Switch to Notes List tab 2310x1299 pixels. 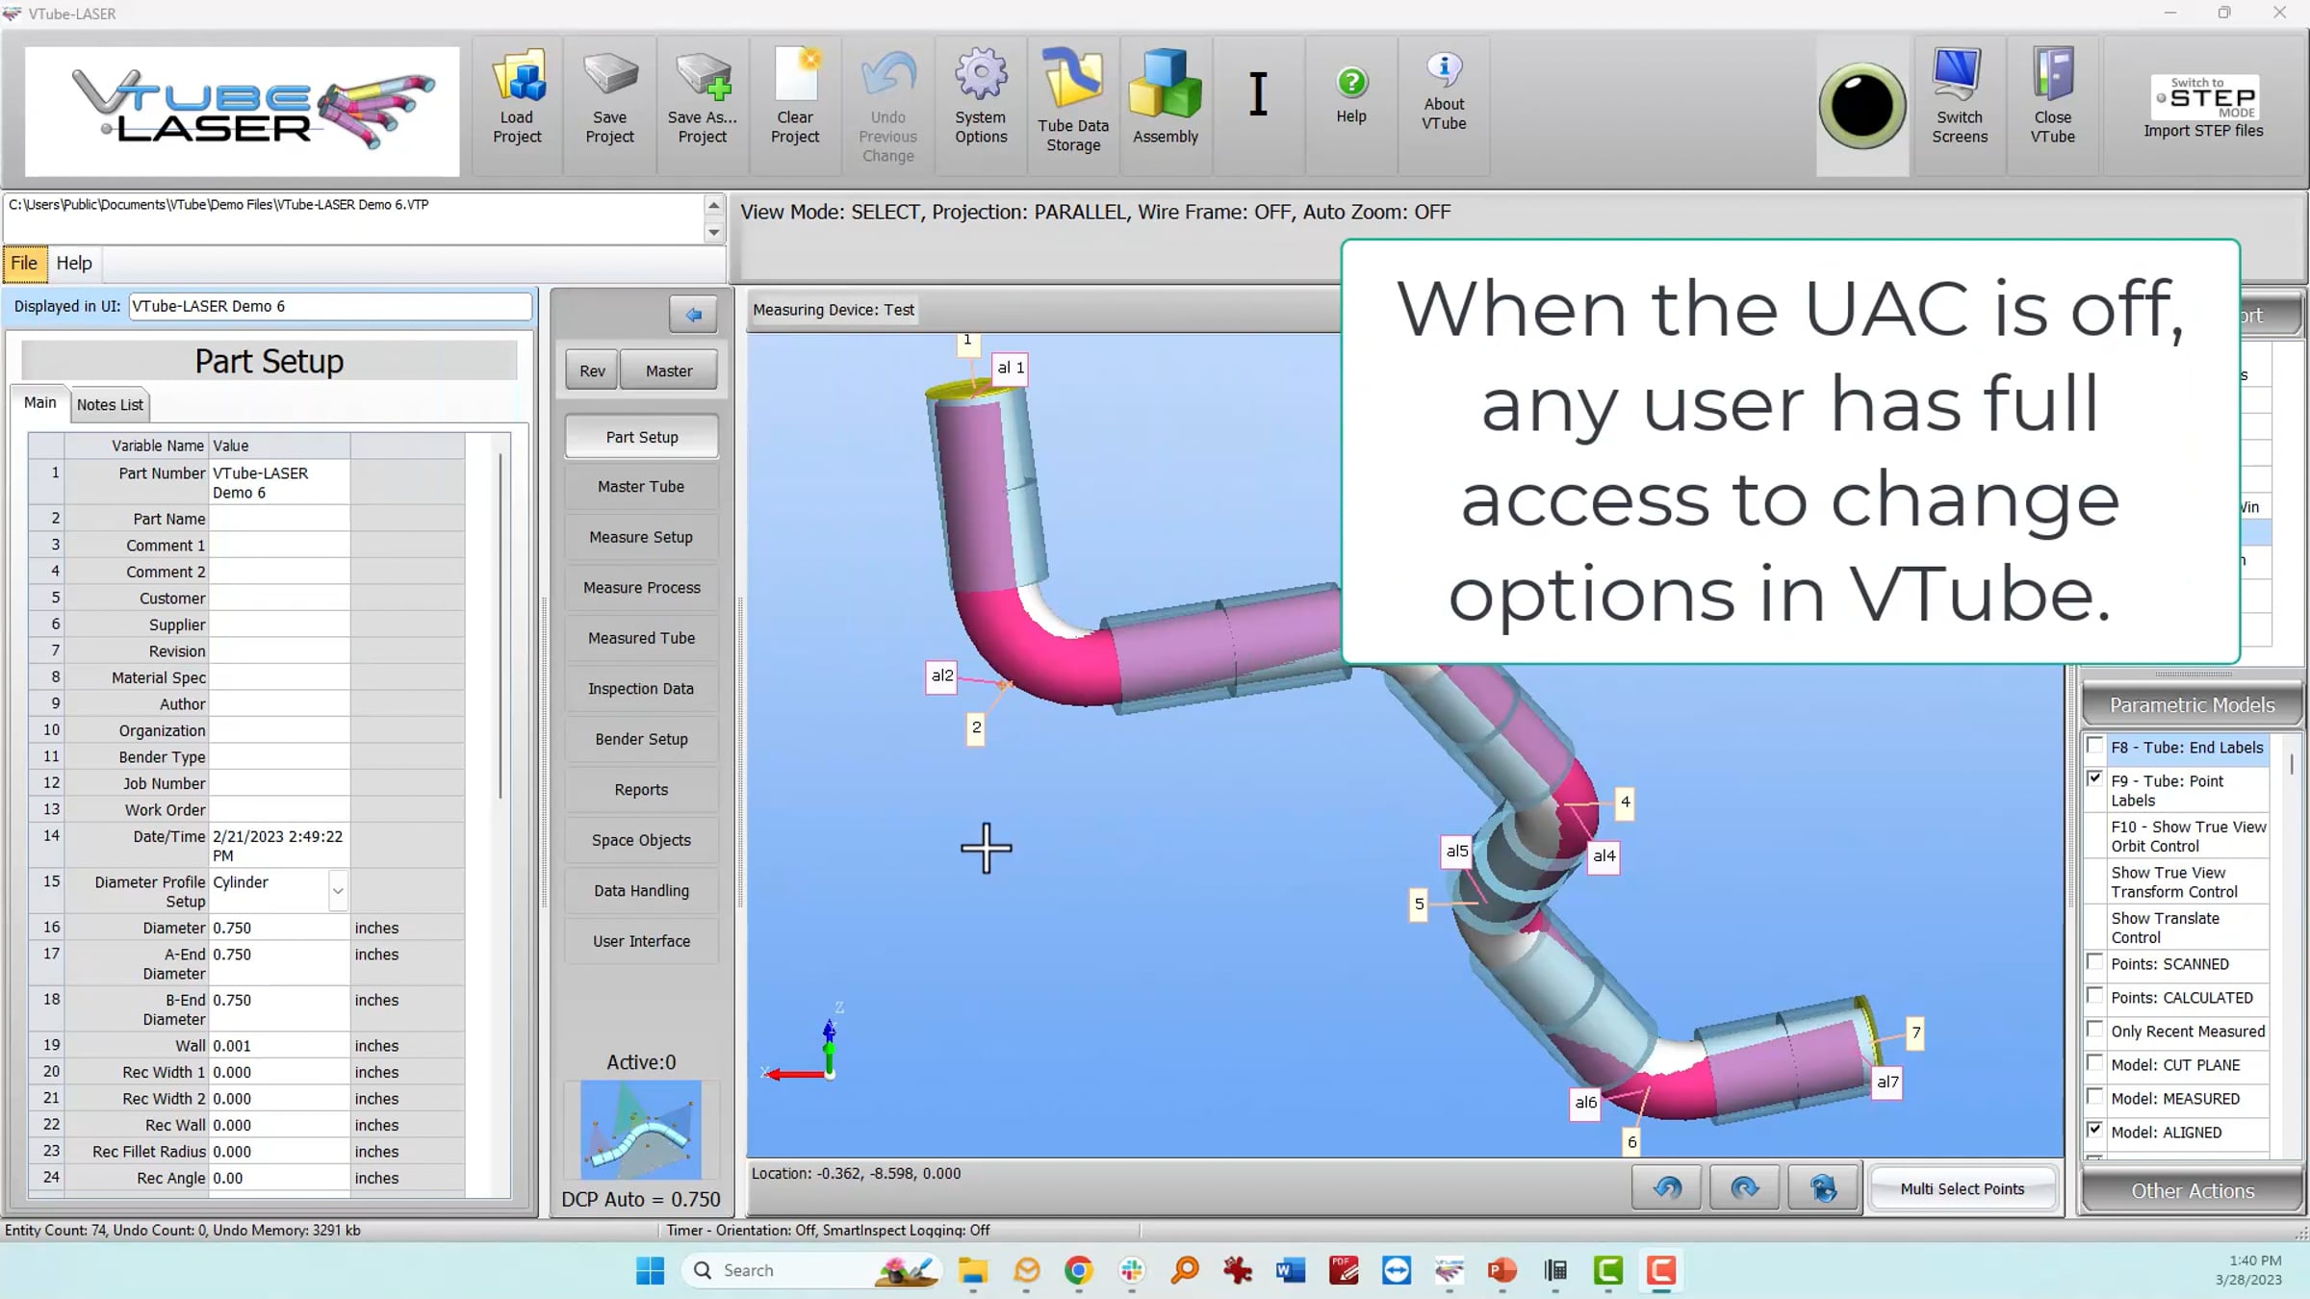click(110, 405)
